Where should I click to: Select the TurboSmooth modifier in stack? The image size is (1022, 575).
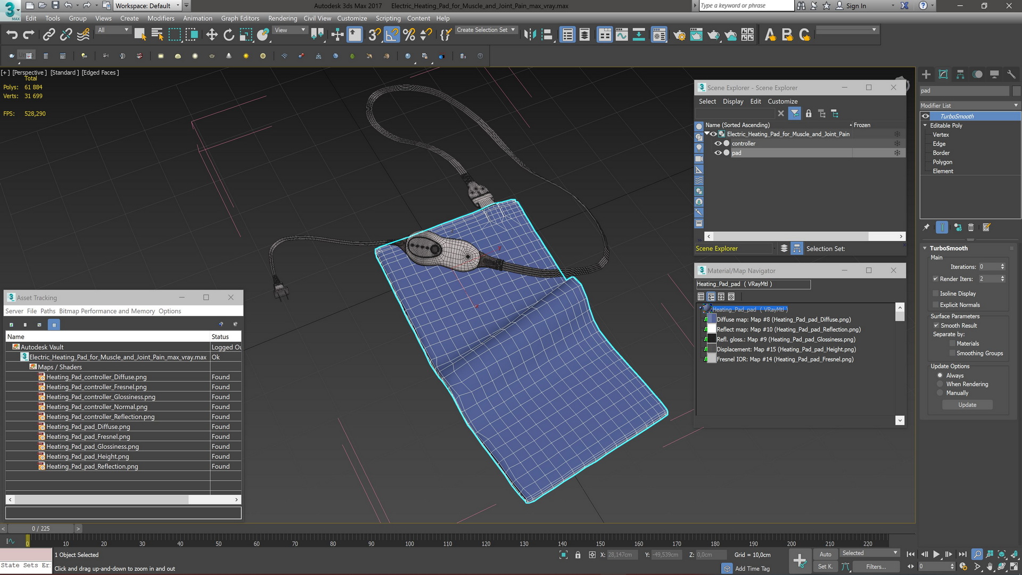point(957,116)
